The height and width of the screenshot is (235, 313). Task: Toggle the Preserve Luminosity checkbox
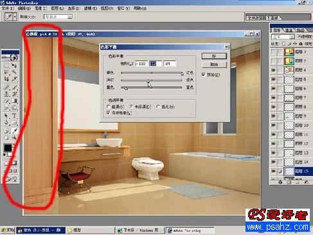click(x=109, y=112)
